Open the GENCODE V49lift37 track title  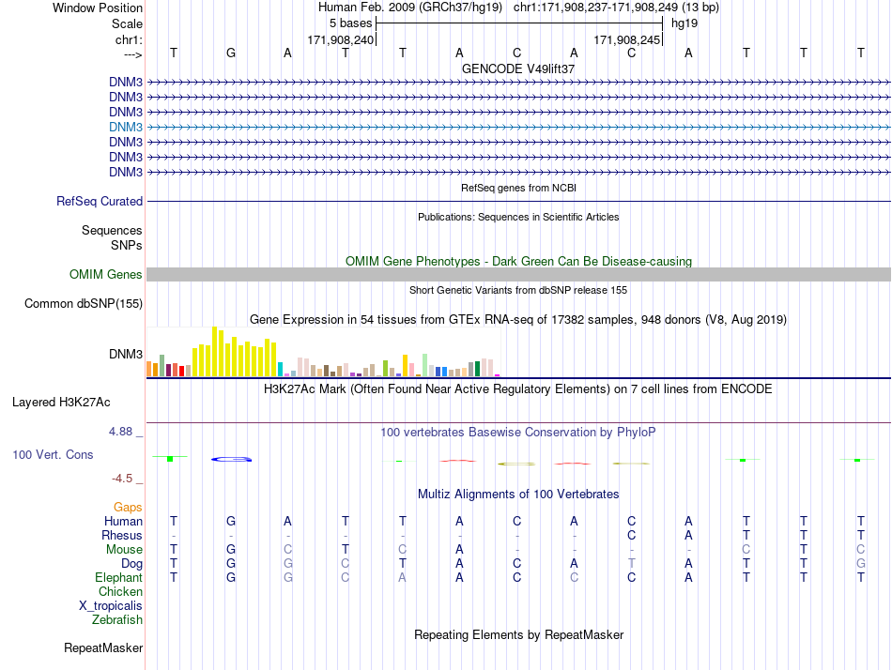point(518,69)
